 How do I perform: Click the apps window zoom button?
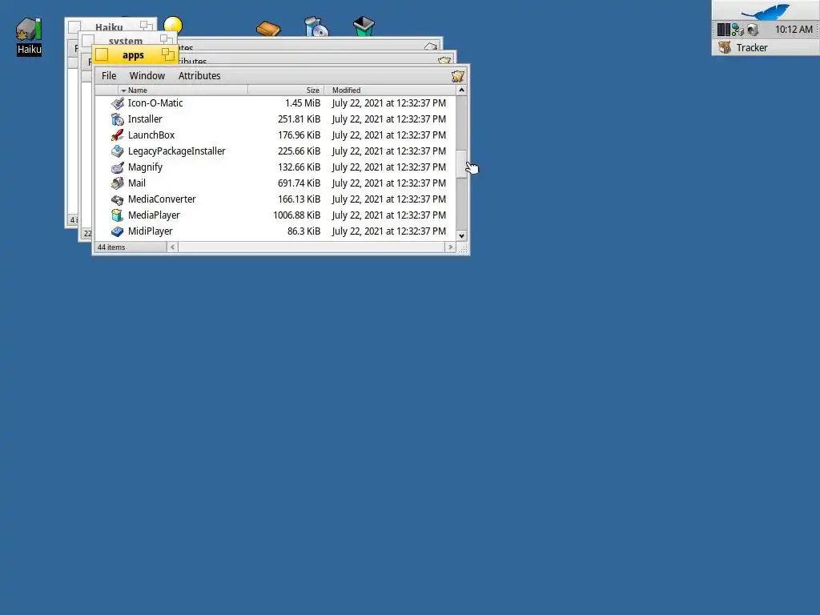[x=168, y=54]
